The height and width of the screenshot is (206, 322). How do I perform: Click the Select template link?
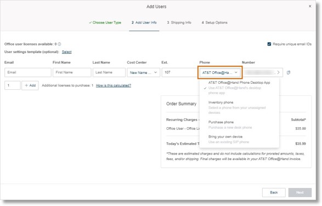(66, 52)
